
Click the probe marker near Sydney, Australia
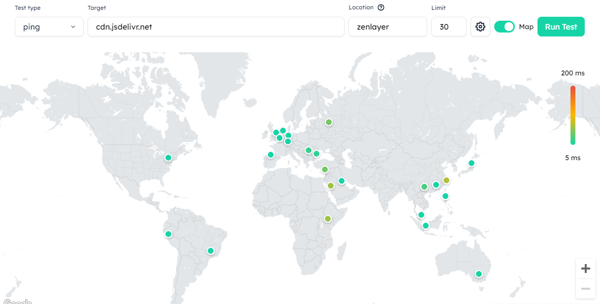(x=478, y=273)
